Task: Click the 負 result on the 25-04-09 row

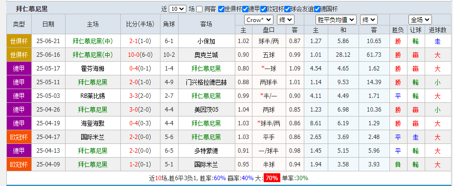Action: pos(398,164)
